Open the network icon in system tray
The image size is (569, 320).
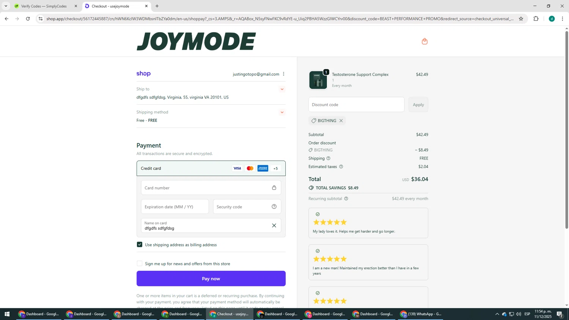pos(511,314)
